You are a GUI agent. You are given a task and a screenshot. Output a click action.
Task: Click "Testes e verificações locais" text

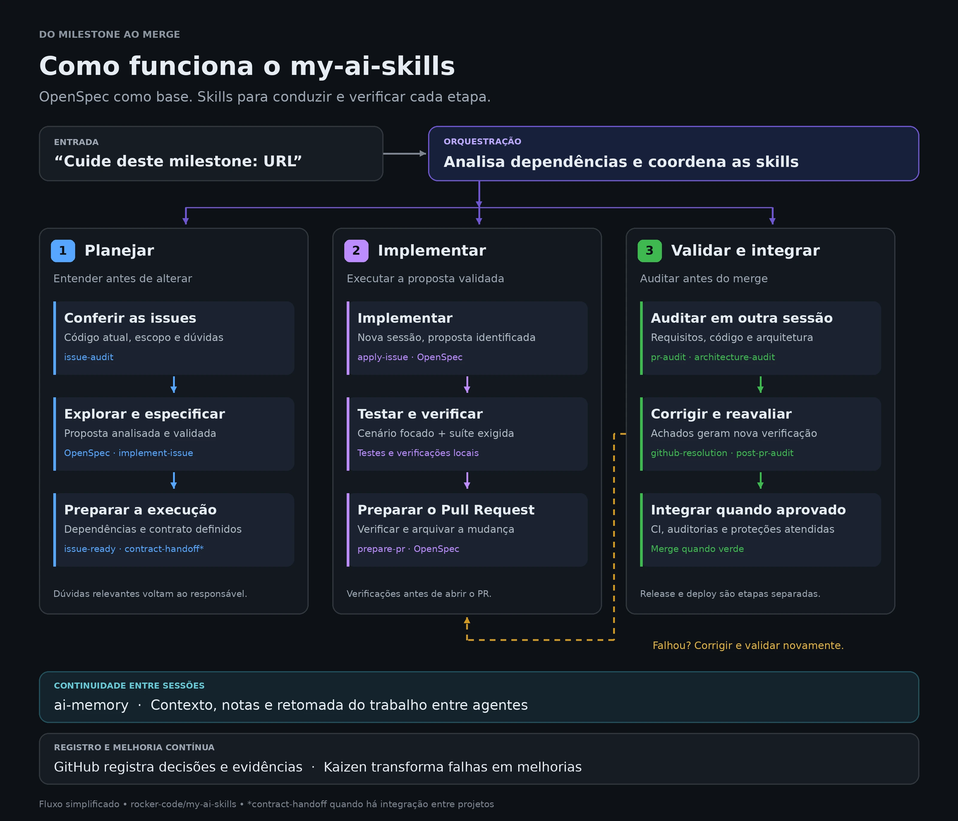coord(418,453)
